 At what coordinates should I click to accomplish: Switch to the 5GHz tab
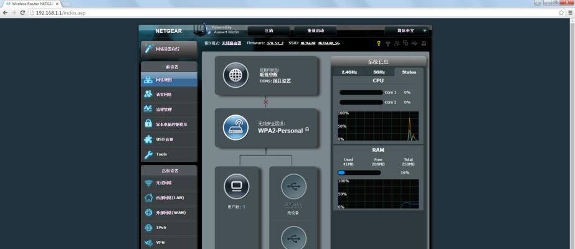tap(380, 72)
